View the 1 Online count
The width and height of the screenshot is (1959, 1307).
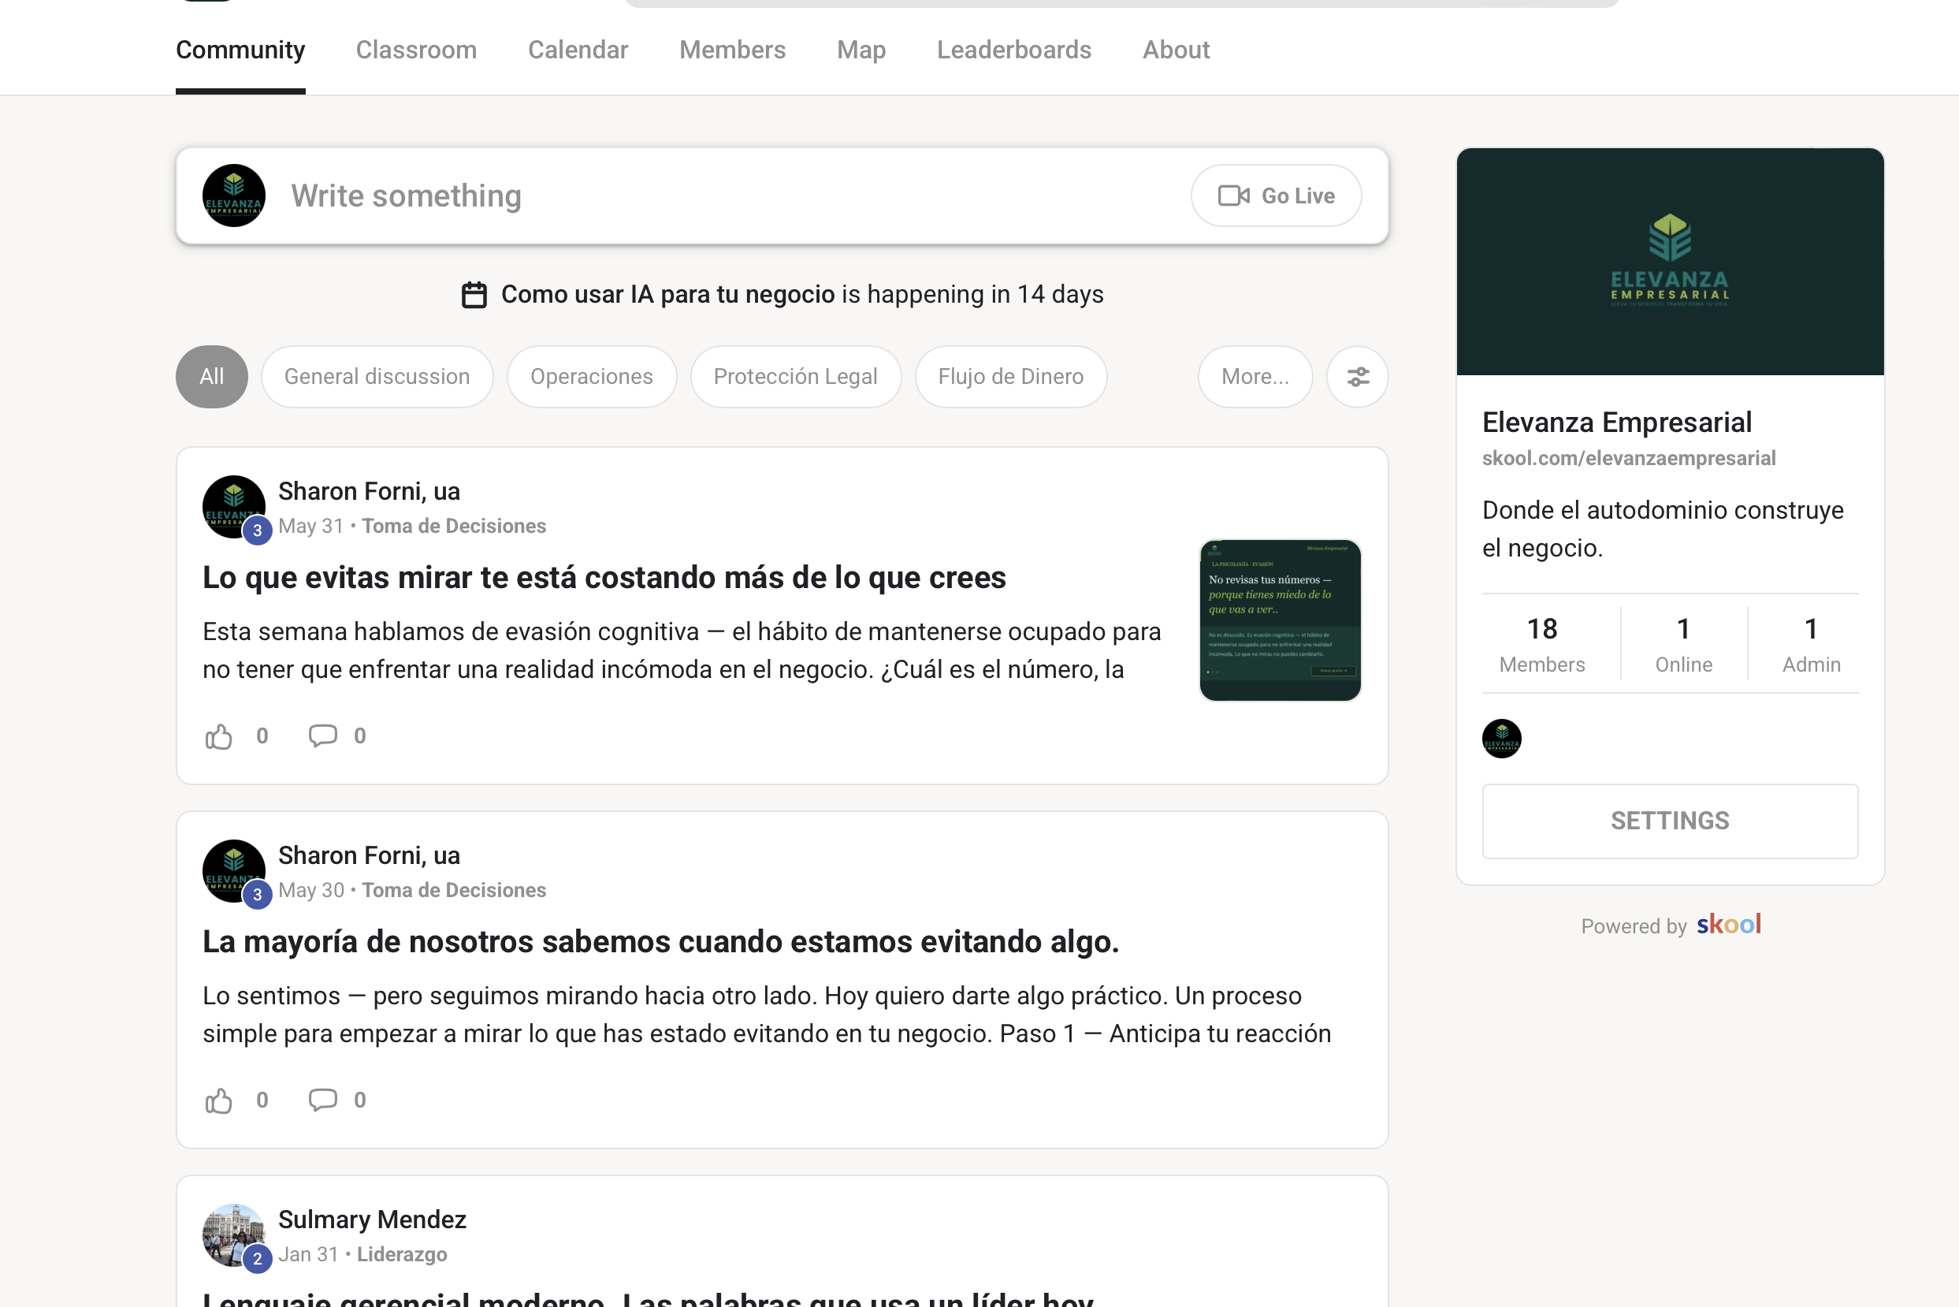(1684, 644)
